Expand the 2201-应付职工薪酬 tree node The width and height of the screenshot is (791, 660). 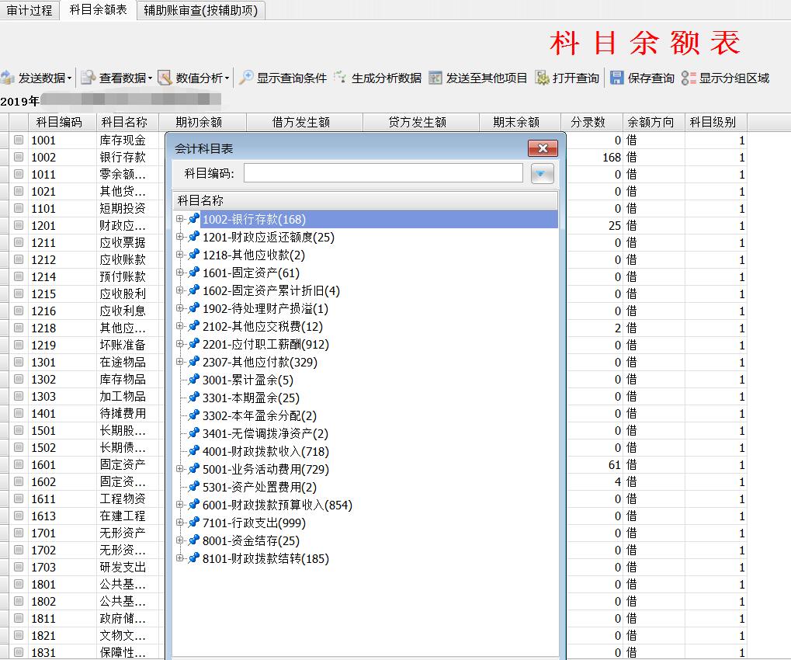(180, 344)
